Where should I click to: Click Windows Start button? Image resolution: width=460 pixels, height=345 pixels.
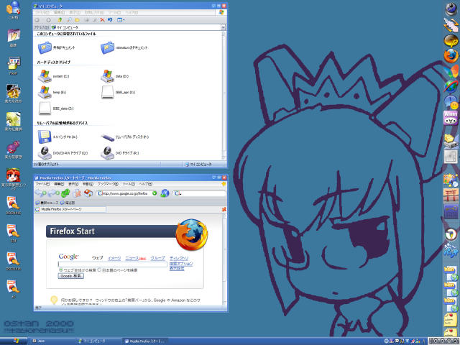(14, 341)
